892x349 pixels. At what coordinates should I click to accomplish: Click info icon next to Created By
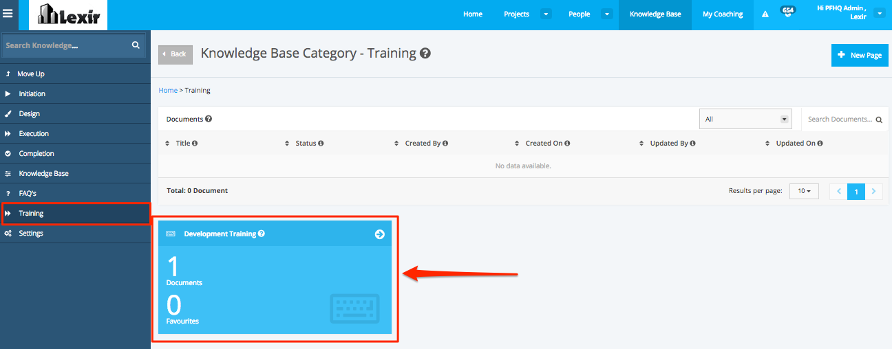(445, 144)
